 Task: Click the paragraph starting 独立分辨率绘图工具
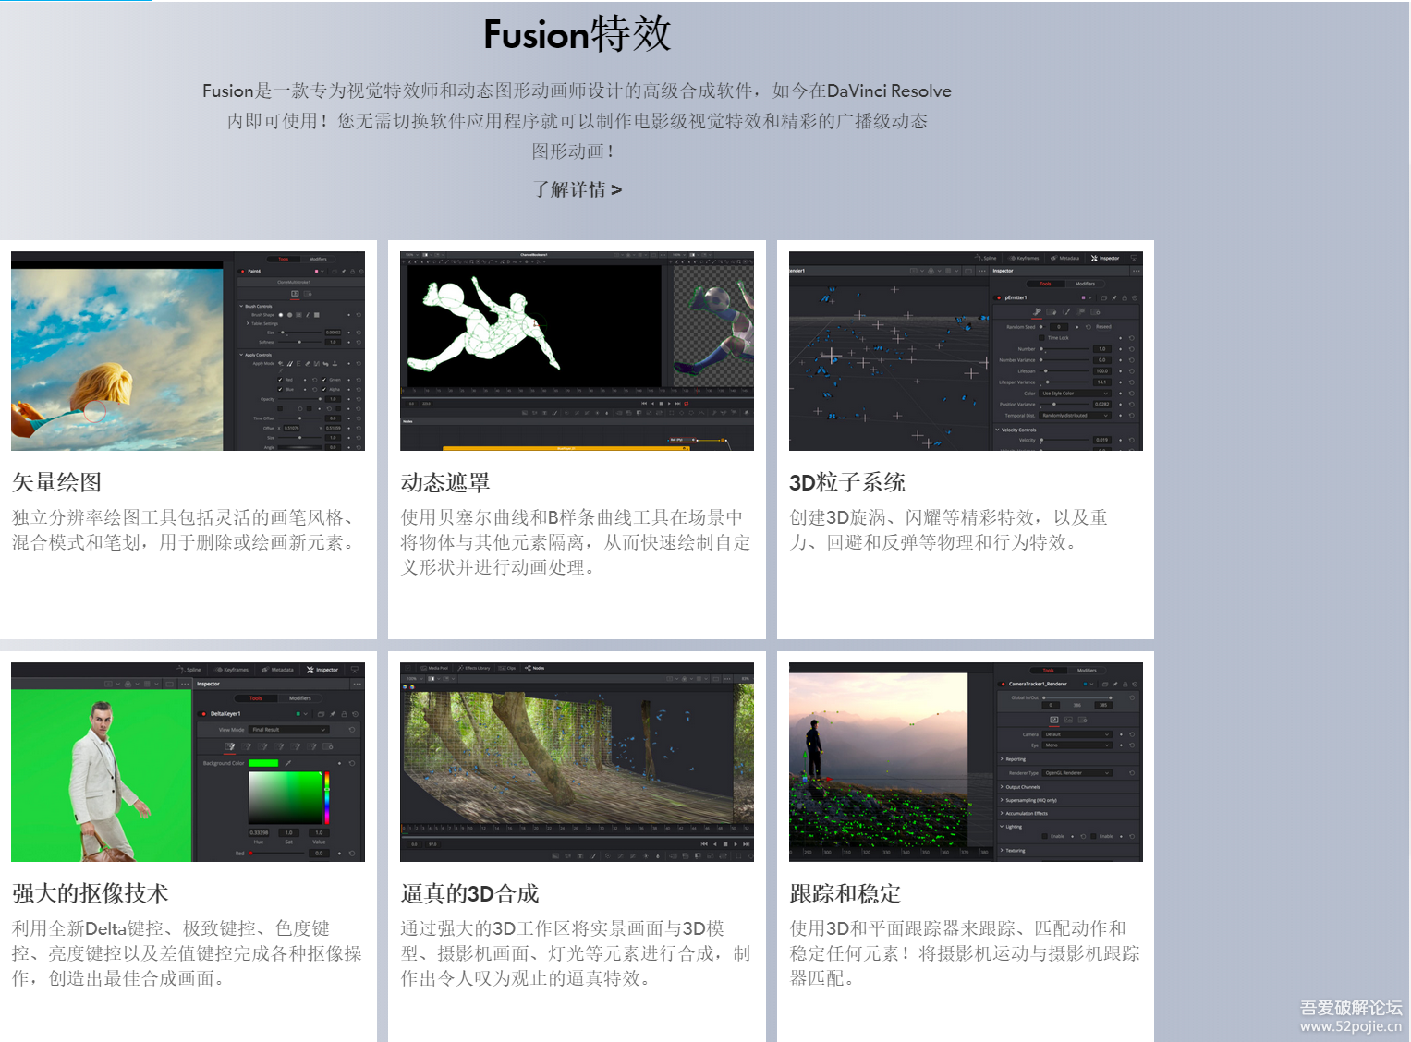187,529
